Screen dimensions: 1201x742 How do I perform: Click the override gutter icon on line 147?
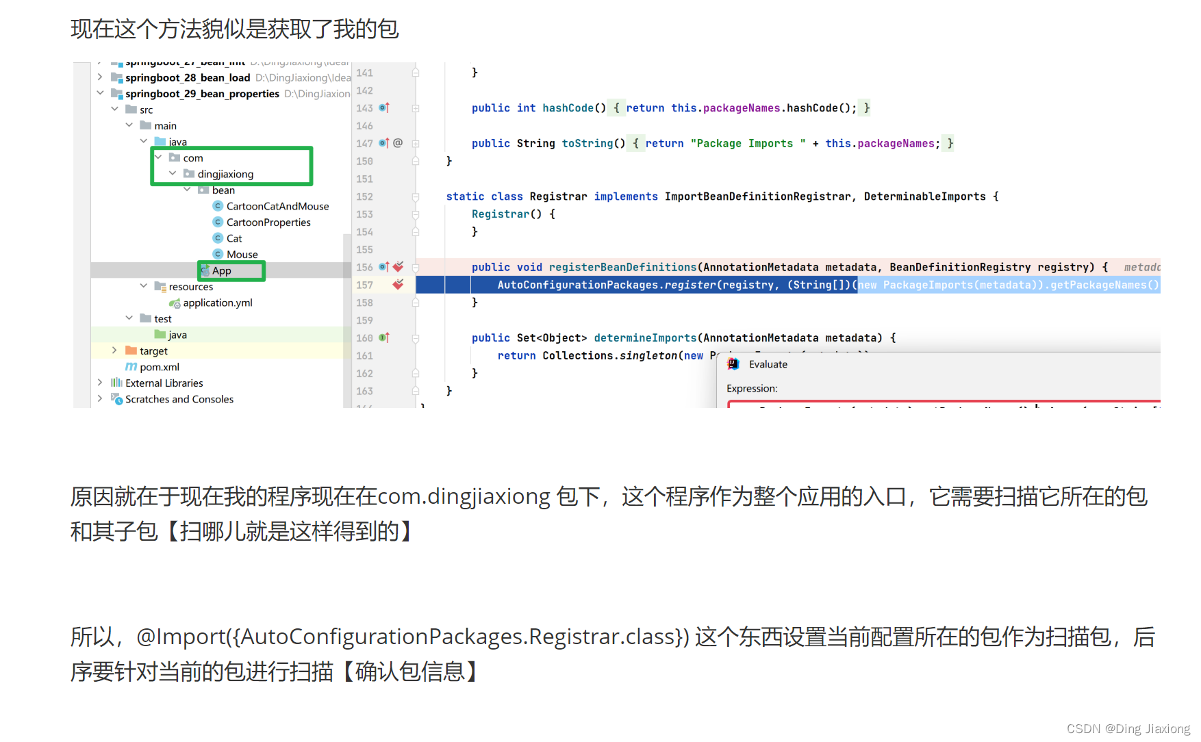(x=384, y=143)
